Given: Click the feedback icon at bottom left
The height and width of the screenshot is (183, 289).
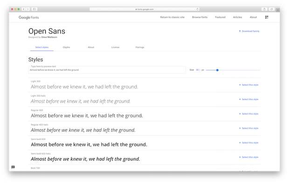Looking at the screenshot, I should [13, 167].
